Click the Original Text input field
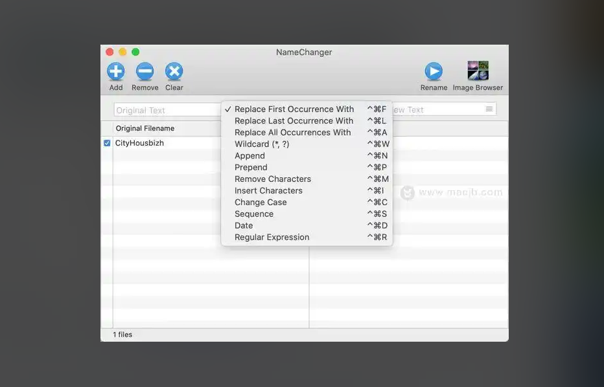 point(168,110)
